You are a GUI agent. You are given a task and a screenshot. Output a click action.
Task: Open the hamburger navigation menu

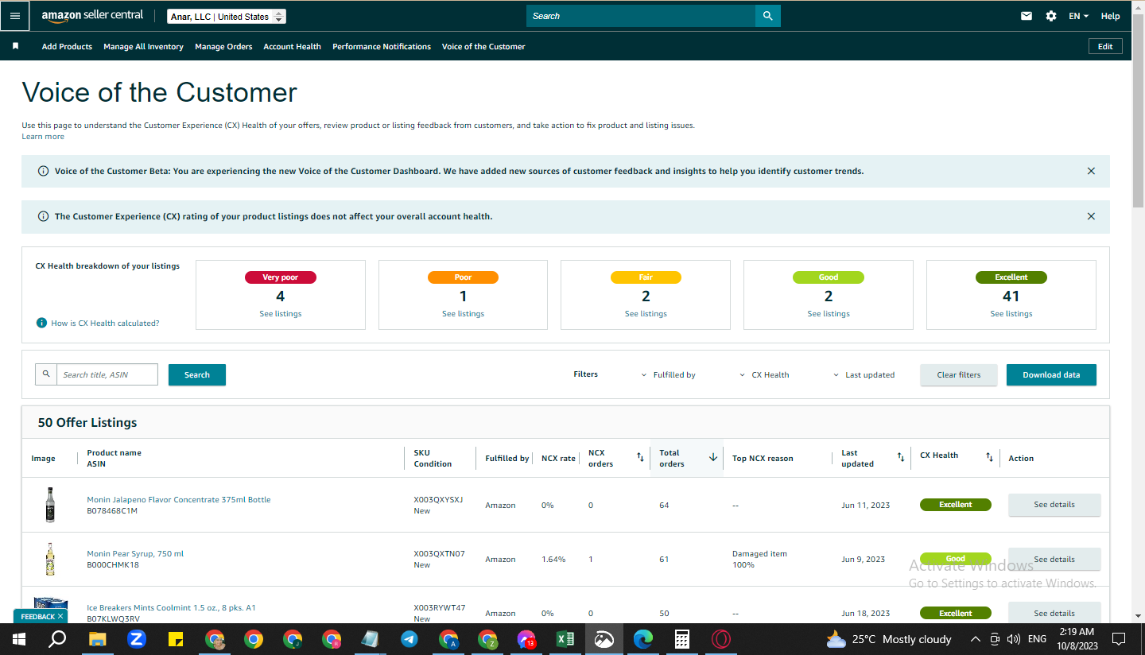pos(15,16)
